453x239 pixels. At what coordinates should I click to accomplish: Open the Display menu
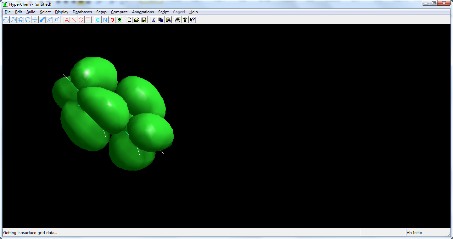62,12
